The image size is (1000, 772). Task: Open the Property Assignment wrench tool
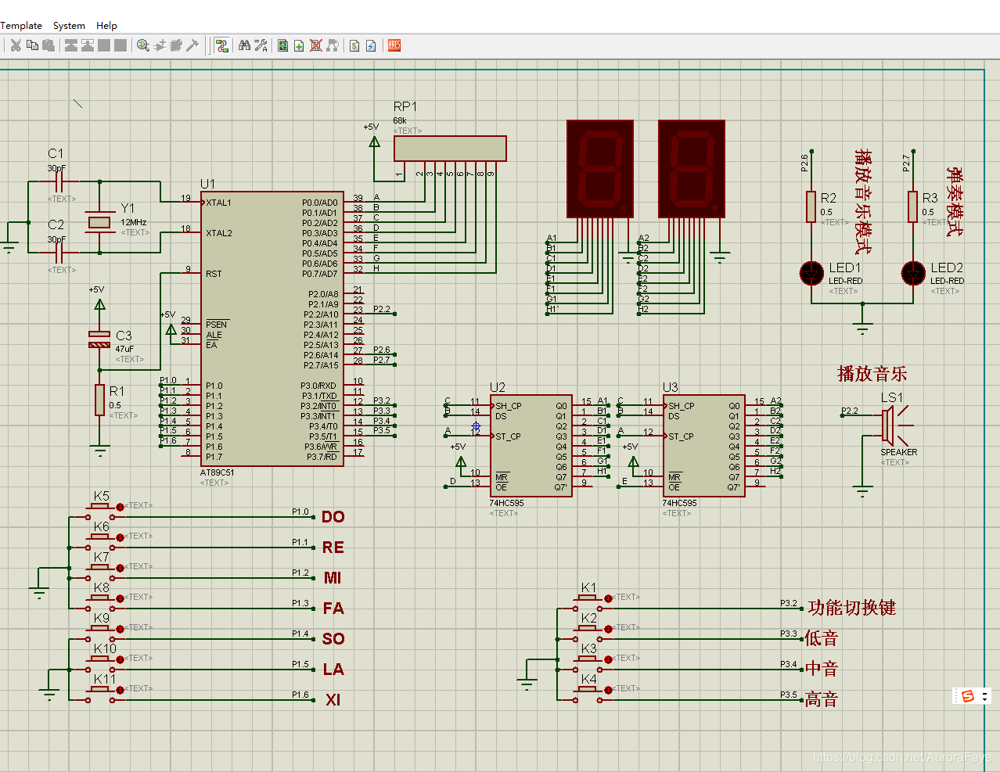[x=261, y=45]
